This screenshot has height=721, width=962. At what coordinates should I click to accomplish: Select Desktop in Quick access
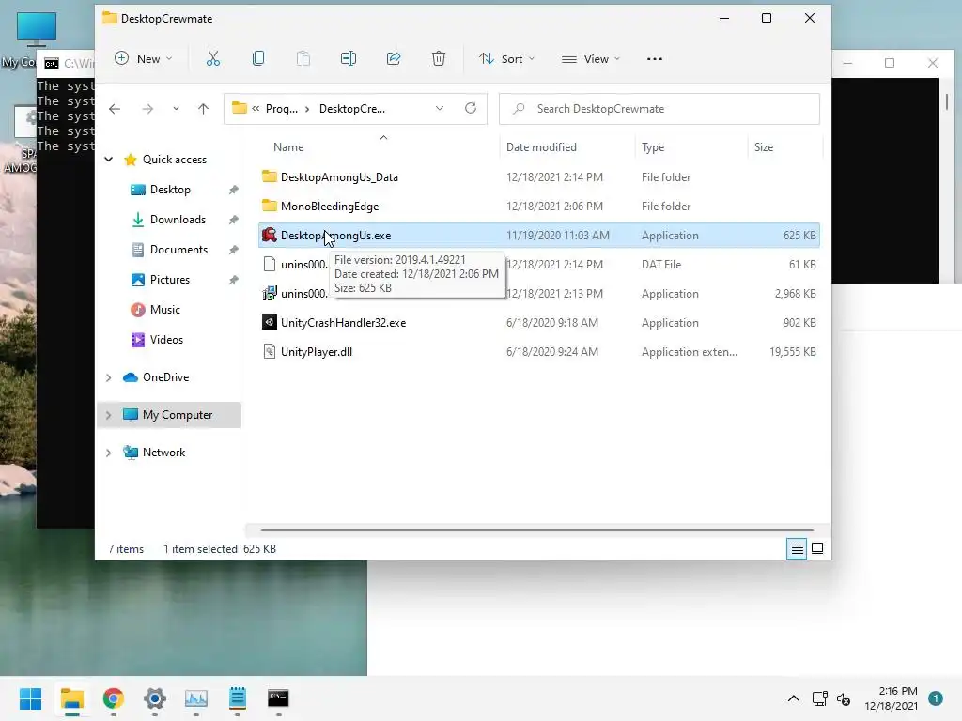(170, 190)
